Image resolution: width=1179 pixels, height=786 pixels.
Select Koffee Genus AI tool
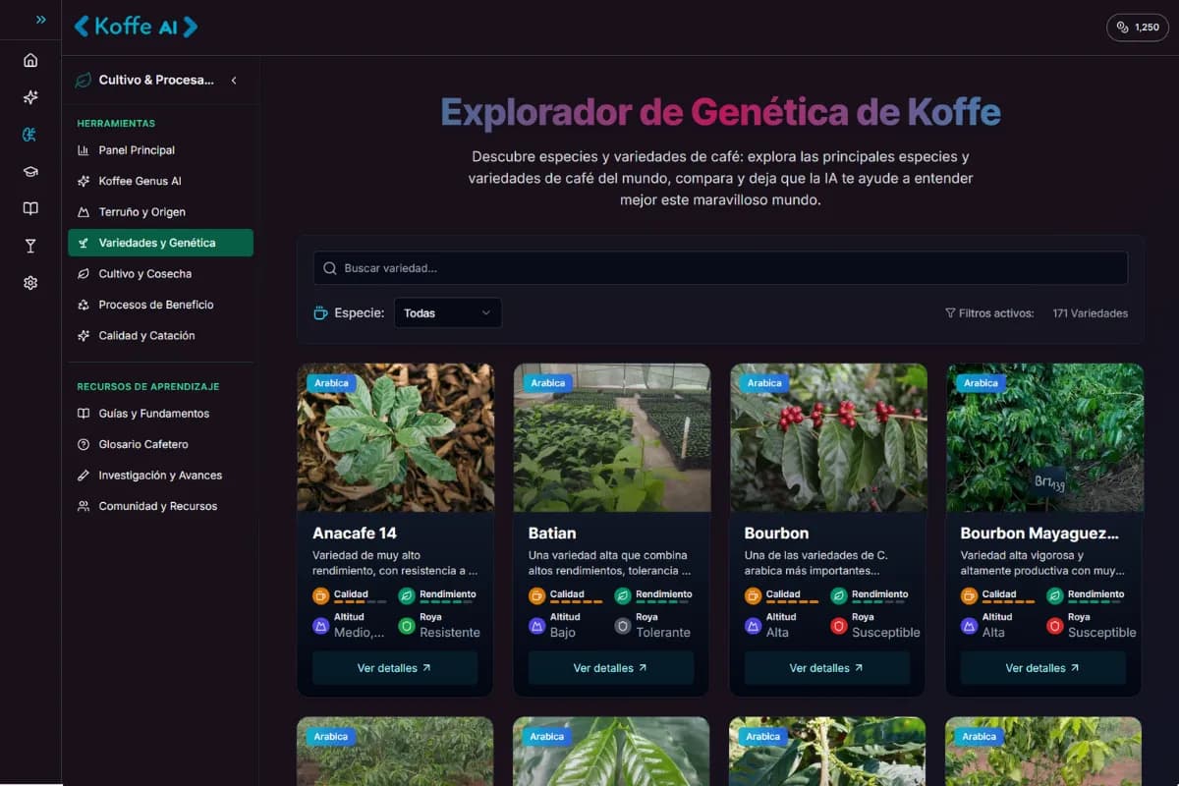pyautogui.click(x=140, y=181)
